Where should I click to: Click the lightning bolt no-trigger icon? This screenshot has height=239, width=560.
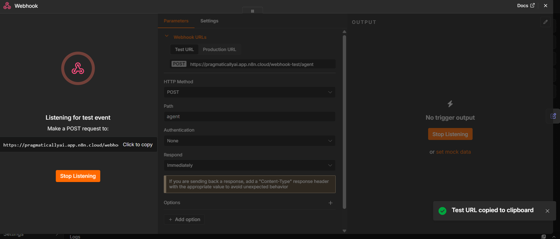[x=450, y=104]
